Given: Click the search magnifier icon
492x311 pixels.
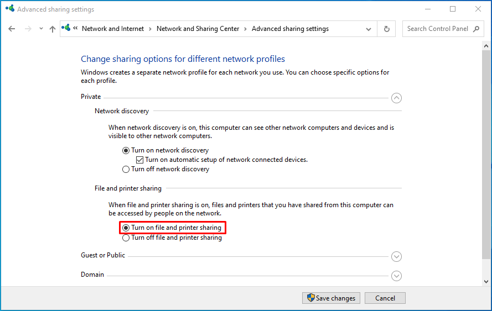Looking at the screenshot, I should (477, 29).
